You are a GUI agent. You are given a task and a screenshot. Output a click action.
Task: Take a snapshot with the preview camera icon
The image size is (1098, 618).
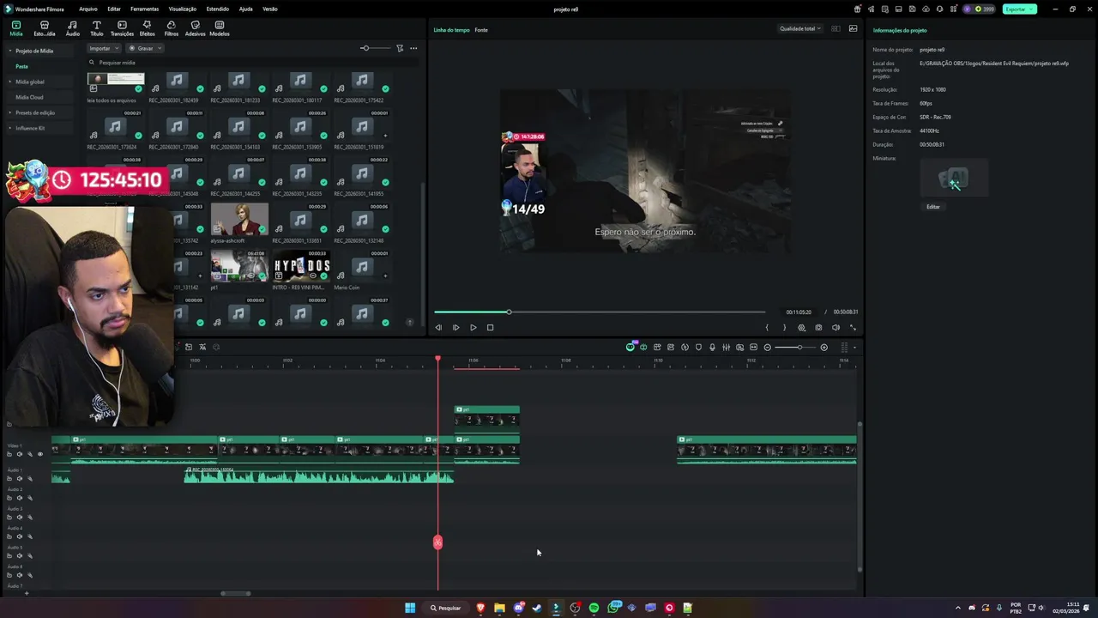[818, 327]
